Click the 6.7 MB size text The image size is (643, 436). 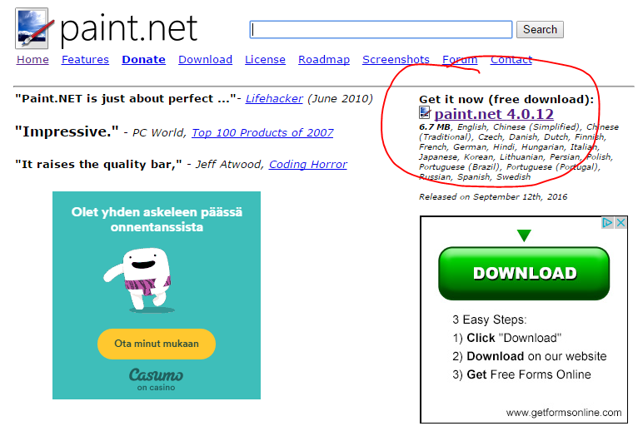tap(434, 127)
